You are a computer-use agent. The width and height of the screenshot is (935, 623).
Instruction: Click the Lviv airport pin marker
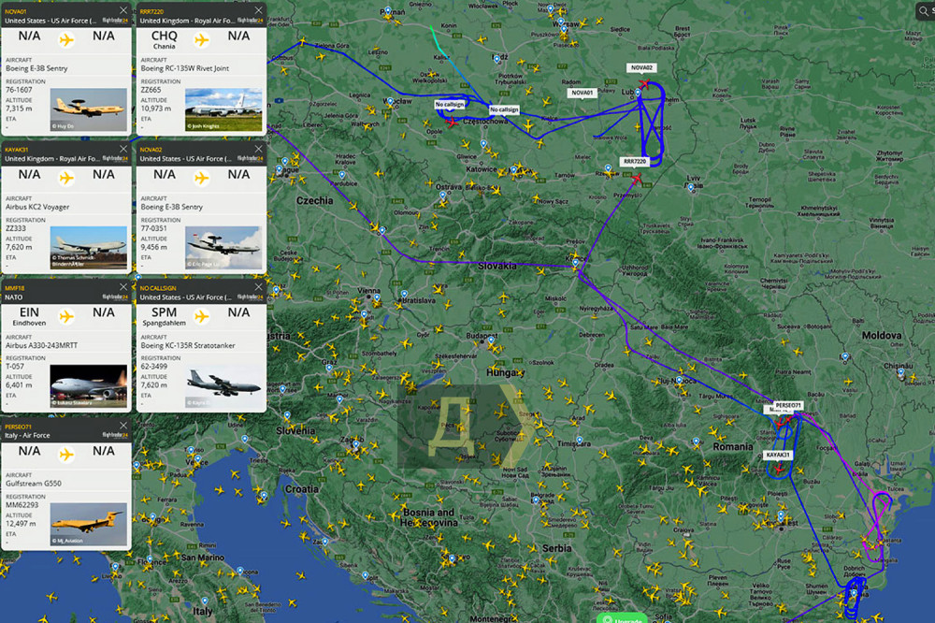(x=690, y=185)
